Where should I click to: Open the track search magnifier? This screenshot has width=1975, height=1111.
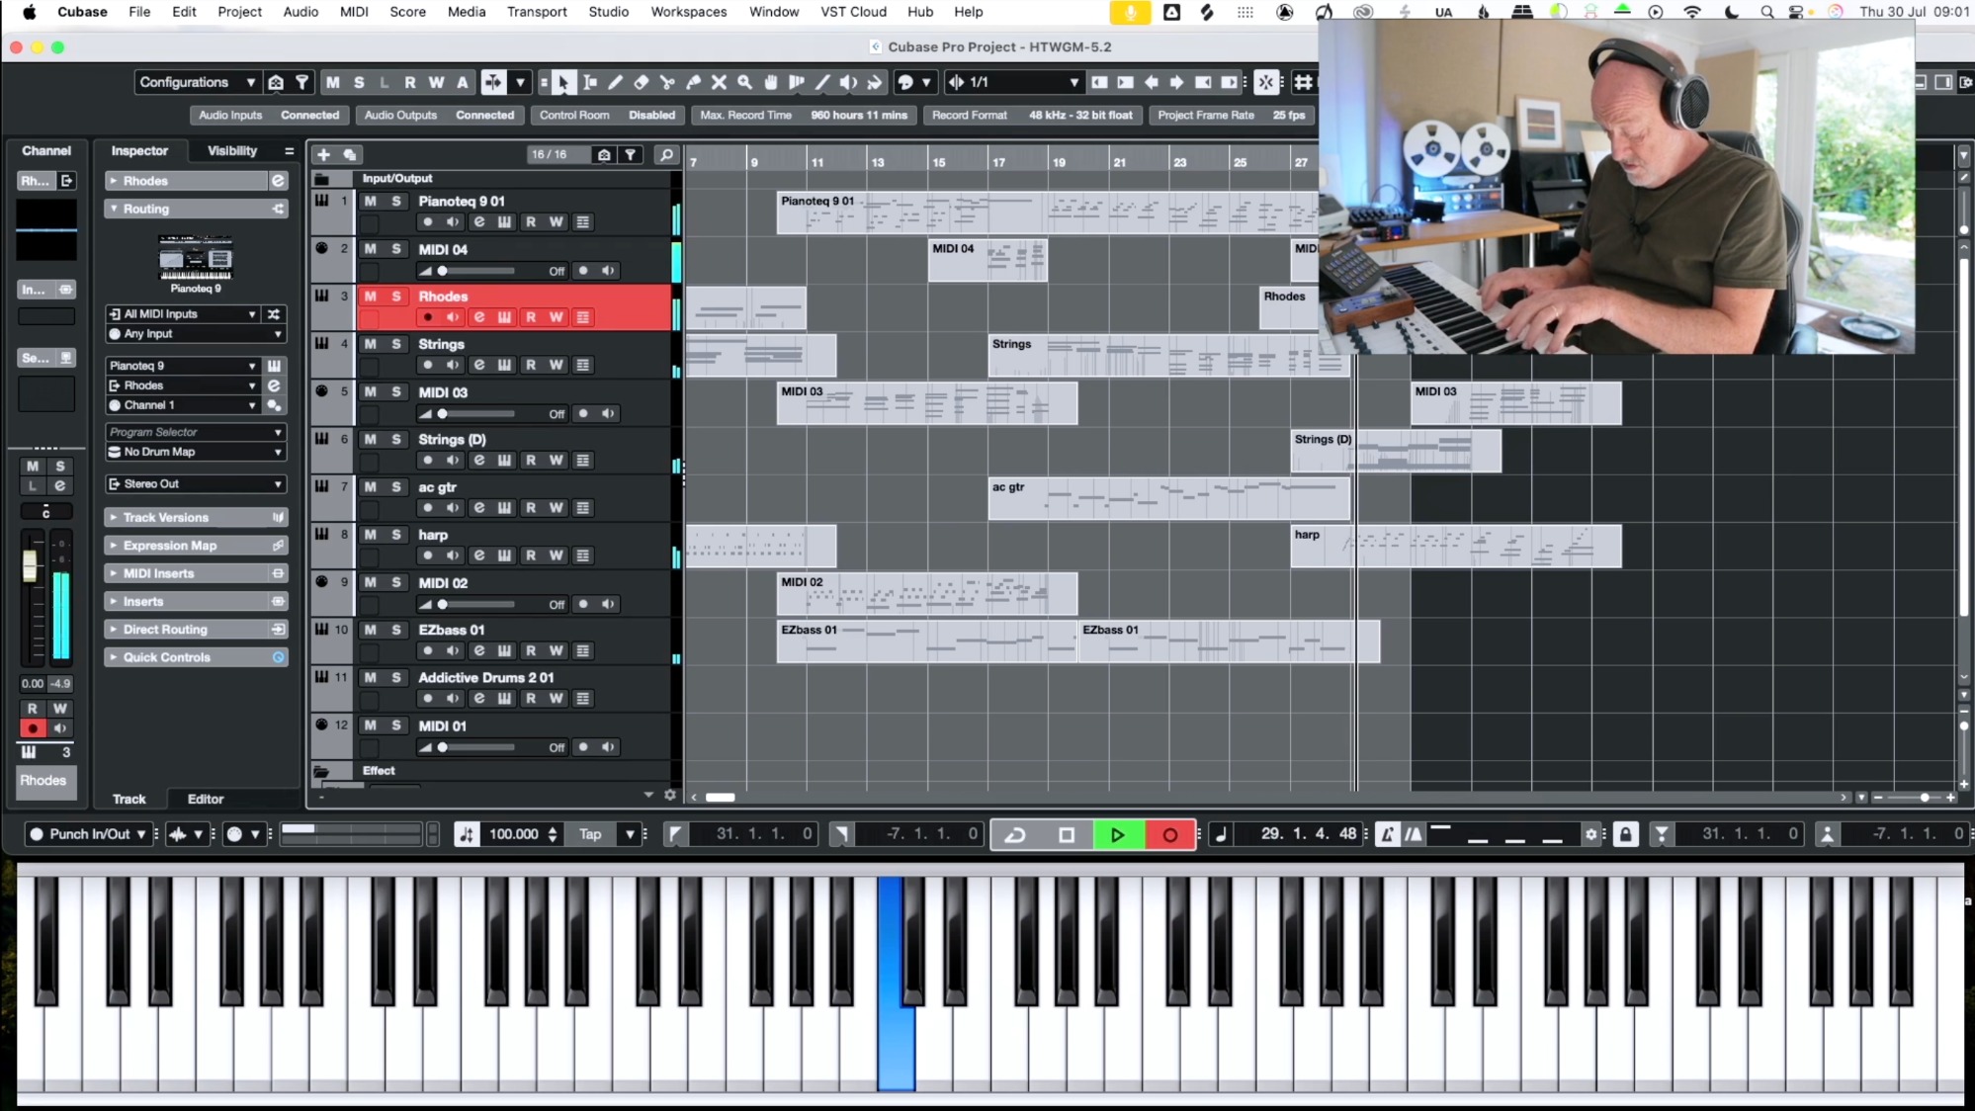(666, 155)
